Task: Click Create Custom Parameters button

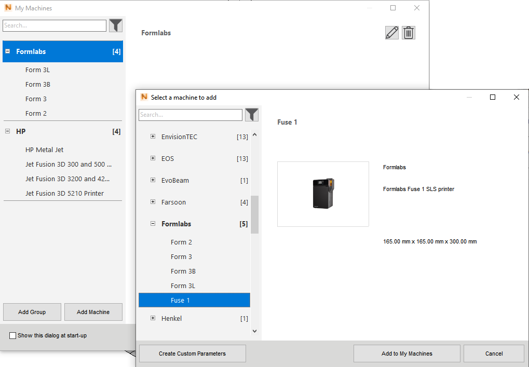Action: (192, 354)
